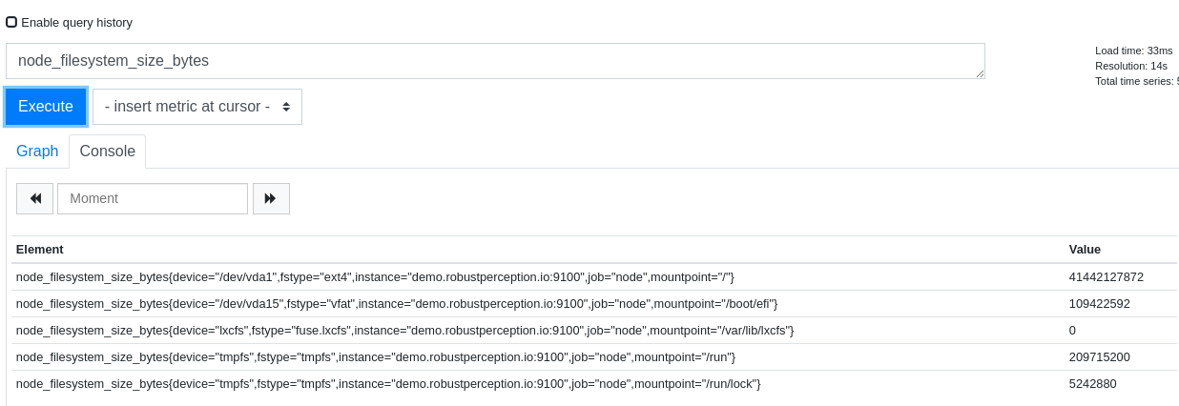Grab the expression textarea resize handle
This screenshot has height=406, width=1179.
tap(979, 73)
